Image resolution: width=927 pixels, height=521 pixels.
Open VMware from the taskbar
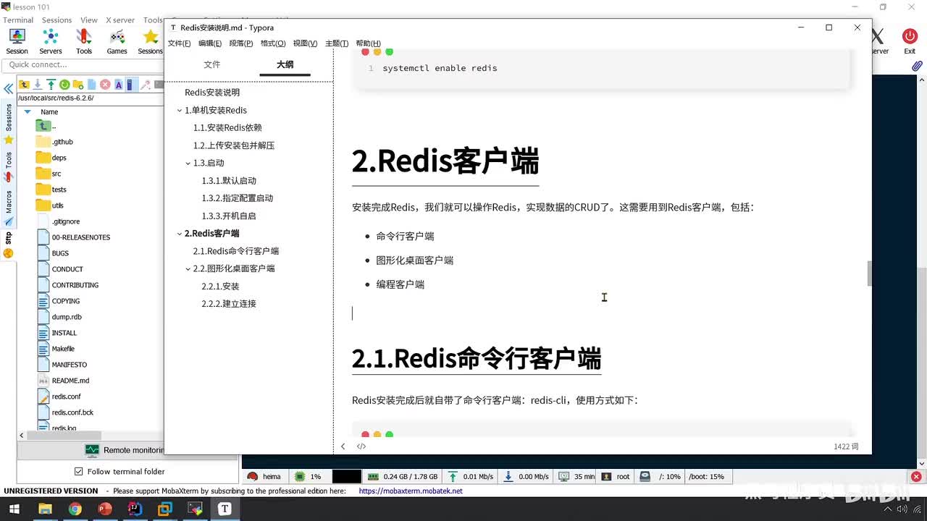[164, 509]
